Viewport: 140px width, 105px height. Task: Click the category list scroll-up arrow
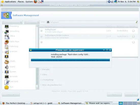coord(37,26)
